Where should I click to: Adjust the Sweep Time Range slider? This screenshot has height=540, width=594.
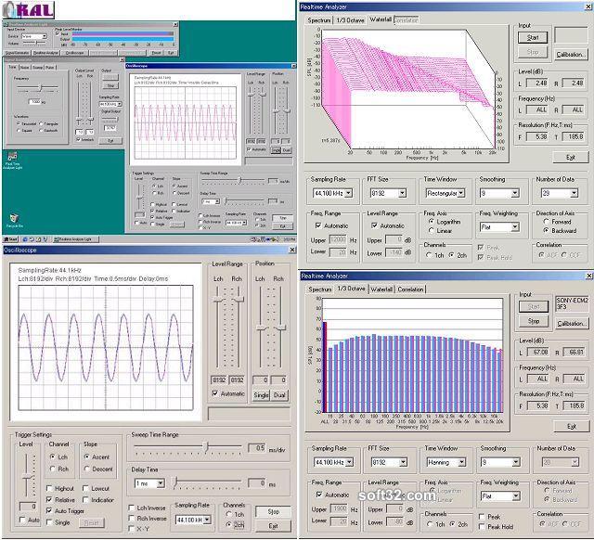206,447
